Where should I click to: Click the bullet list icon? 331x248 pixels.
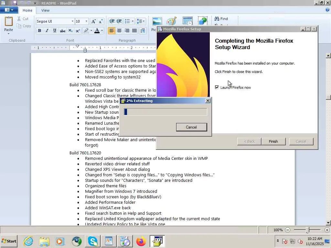[x=127, y=21]
